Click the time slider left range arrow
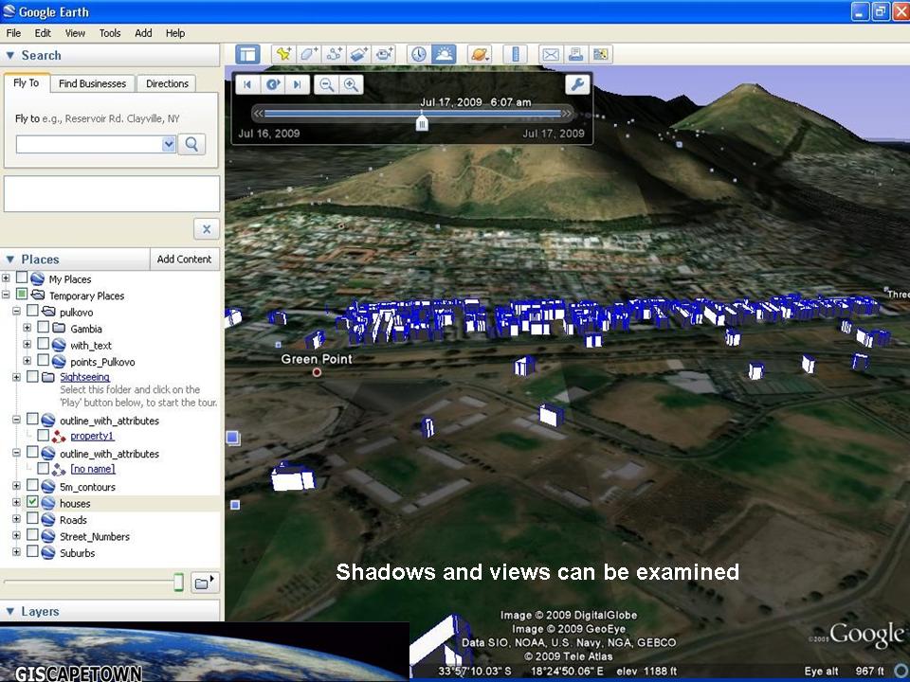Screen dimensions: 910x682 click(x=259, y=113)
